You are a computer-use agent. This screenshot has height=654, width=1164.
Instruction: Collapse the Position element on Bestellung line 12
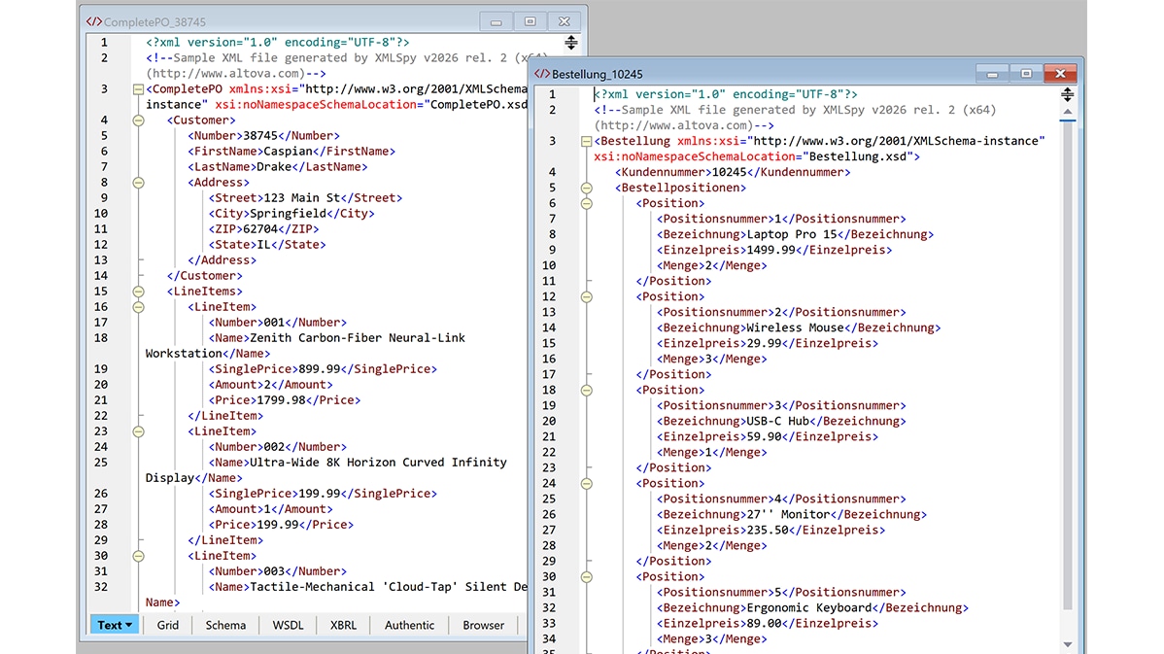click(x=587, y=297)
